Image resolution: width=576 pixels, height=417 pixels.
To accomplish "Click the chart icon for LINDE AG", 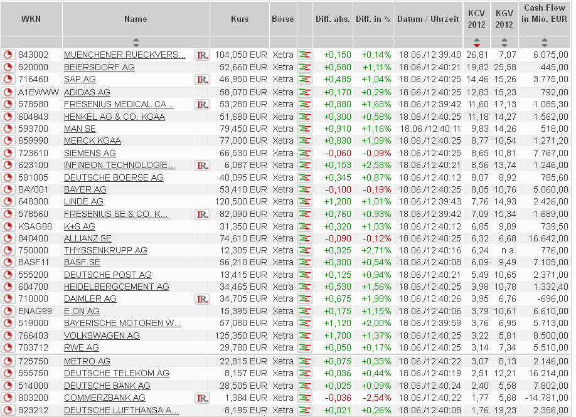I will pyautogui.click(x=8, y=201).
